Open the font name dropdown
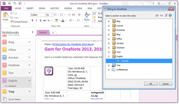The width and height of the screenshot is (179, 104). pos(45,15)
